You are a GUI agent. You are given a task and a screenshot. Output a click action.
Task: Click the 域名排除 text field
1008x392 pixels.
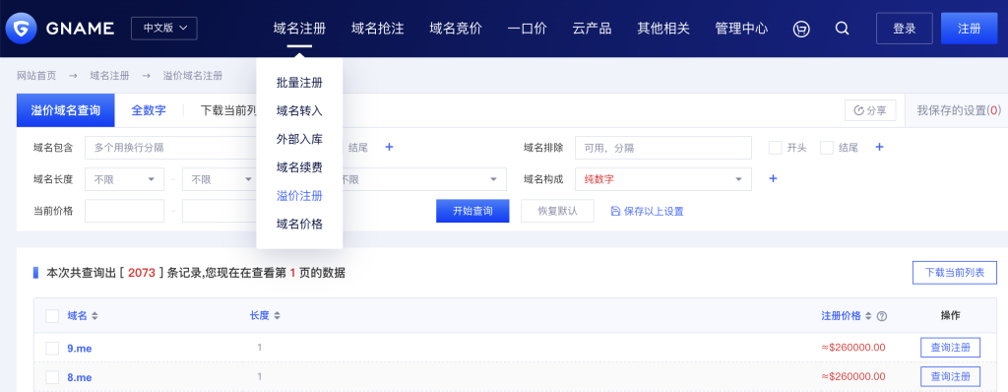[663, 148]
